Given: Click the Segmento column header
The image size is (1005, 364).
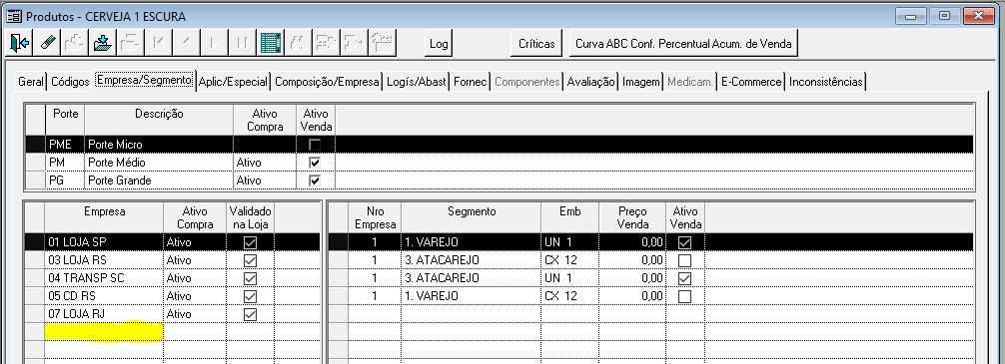Looking at the screenshot, I should coord(472,217).
